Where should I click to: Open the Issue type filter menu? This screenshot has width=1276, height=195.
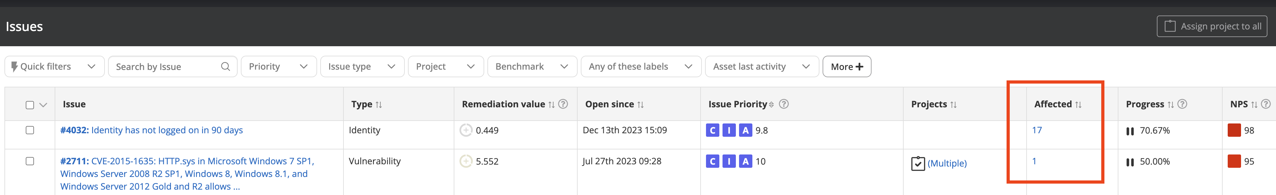point(362,67)
